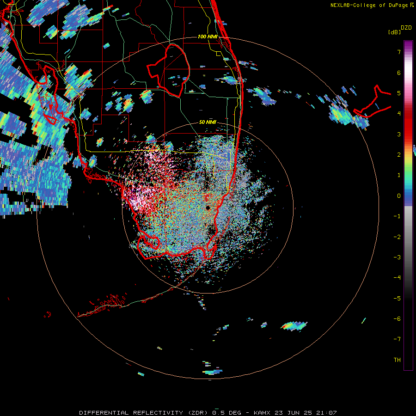Viewport: 416px width, 416px height.
Task: Click the -2 tick label on the color scale
Action: [x=397, y=237]
